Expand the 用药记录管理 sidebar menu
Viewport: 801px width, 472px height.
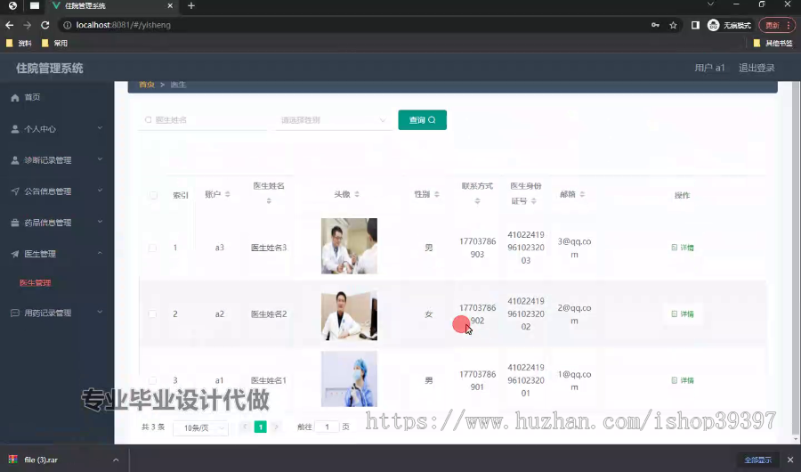tap(57, 313)
